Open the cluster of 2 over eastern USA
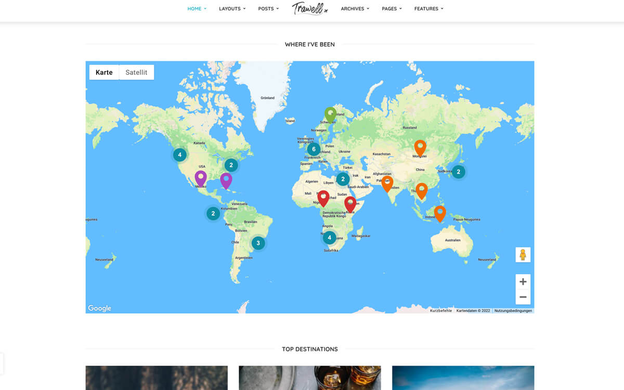Viewport: 624px width, 390px height. click(x=231, y=165)
